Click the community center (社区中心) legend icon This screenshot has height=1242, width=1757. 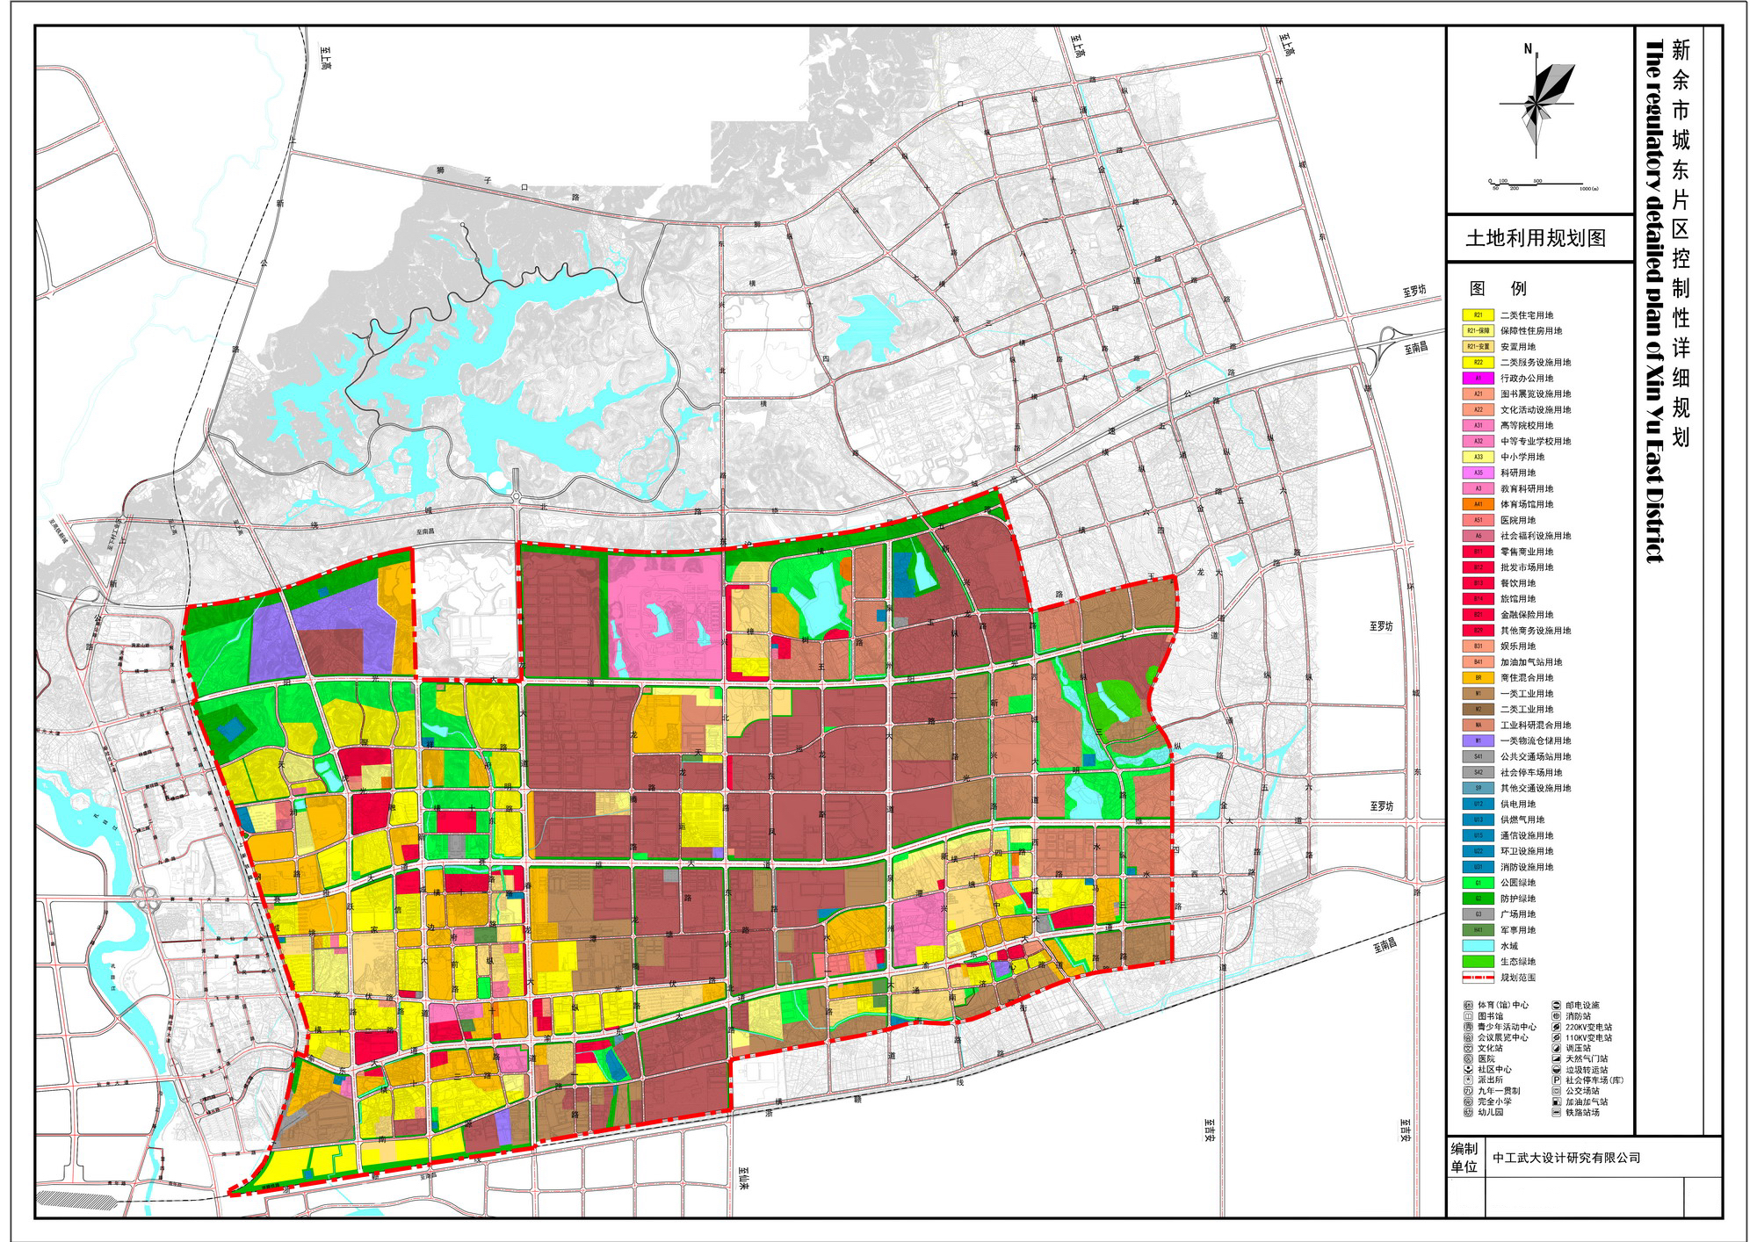[1468, 1070]
